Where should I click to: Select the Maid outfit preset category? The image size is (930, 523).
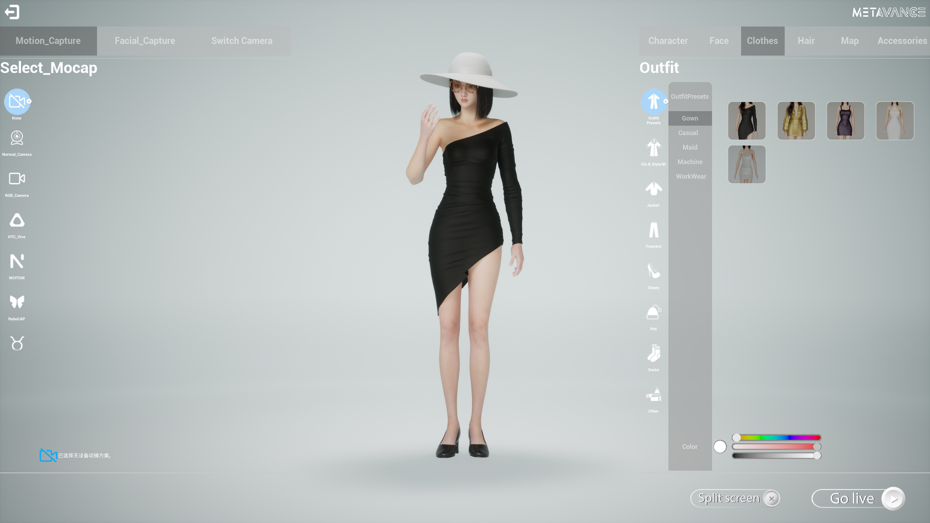pos(690,147)
